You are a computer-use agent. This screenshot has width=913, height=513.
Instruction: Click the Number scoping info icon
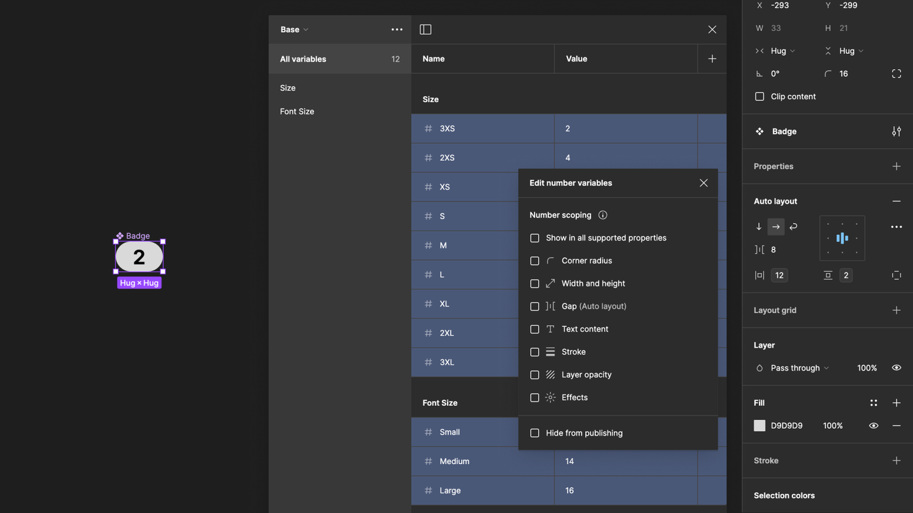click(x=603, y=215)
